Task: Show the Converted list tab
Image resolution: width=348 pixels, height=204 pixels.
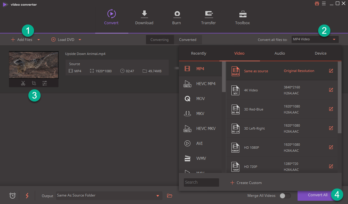Action: click(188, 39)
